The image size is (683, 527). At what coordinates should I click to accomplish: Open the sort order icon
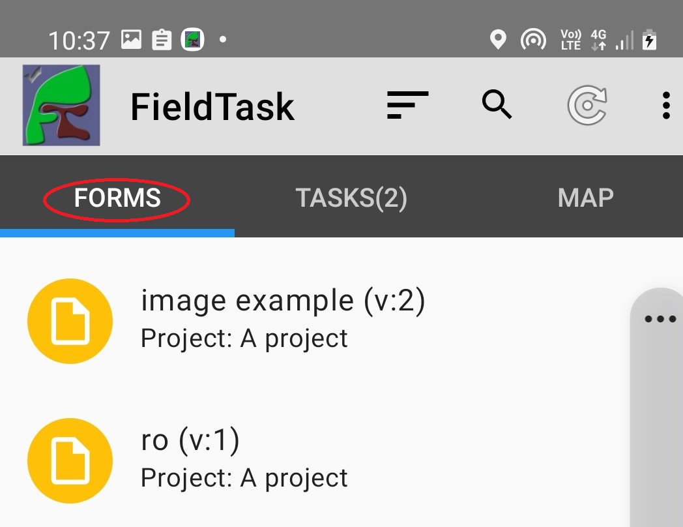click(x=407, y=105)
